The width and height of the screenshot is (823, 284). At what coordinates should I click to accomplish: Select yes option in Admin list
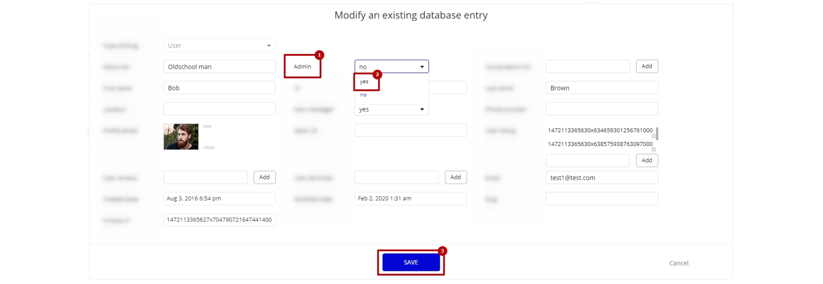(364, 82)
